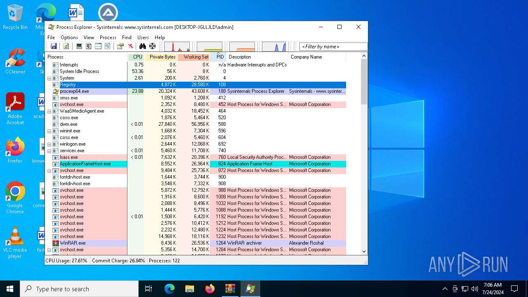Sort by the Company Name column header
This screenshot has width=528, height=297.
point(317,57)
